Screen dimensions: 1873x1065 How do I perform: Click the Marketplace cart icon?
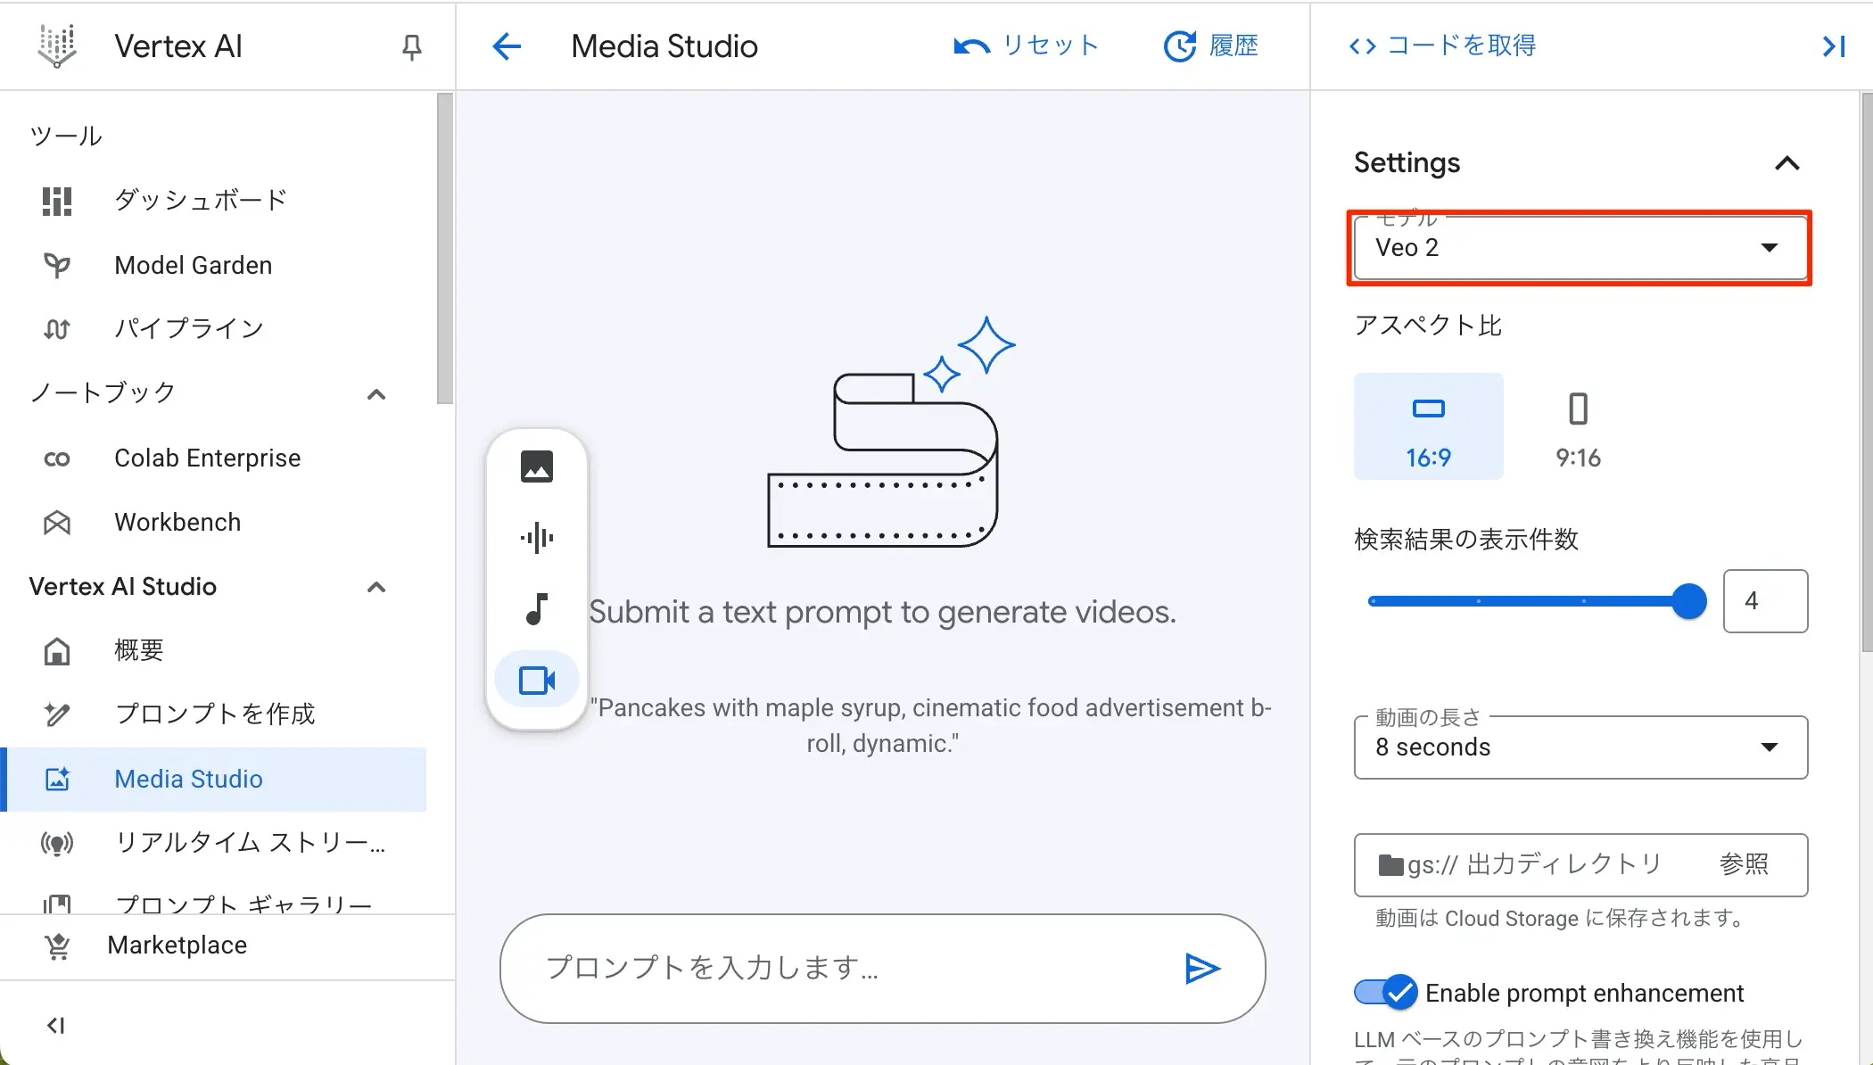coord(57,945)
